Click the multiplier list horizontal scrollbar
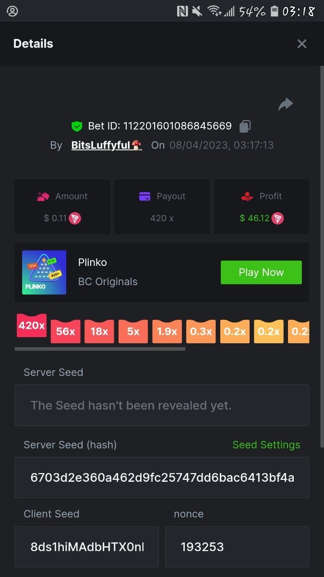The height and width of the screenshot is (577, 324). 100,349
